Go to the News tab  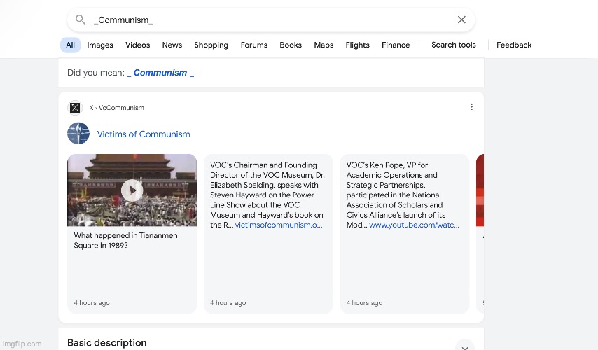coord(172,45)
